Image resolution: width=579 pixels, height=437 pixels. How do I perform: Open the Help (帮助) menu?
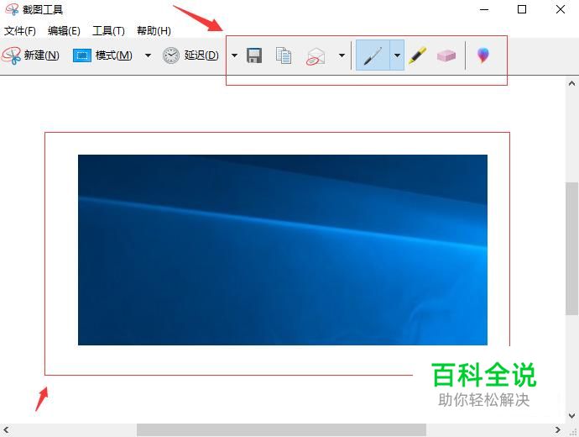click(154, 31)
